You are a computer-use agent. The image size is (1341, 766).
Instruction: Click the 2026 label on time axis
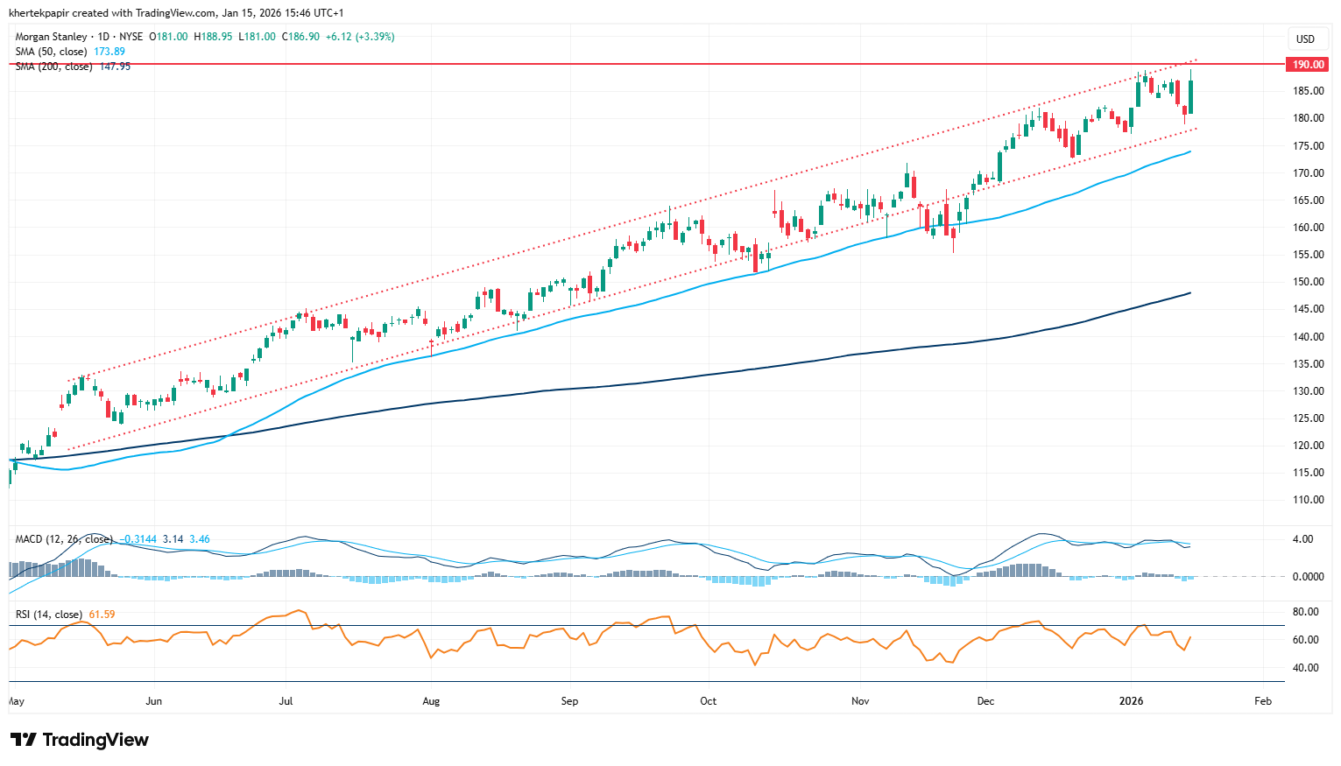coord(1132,701)
